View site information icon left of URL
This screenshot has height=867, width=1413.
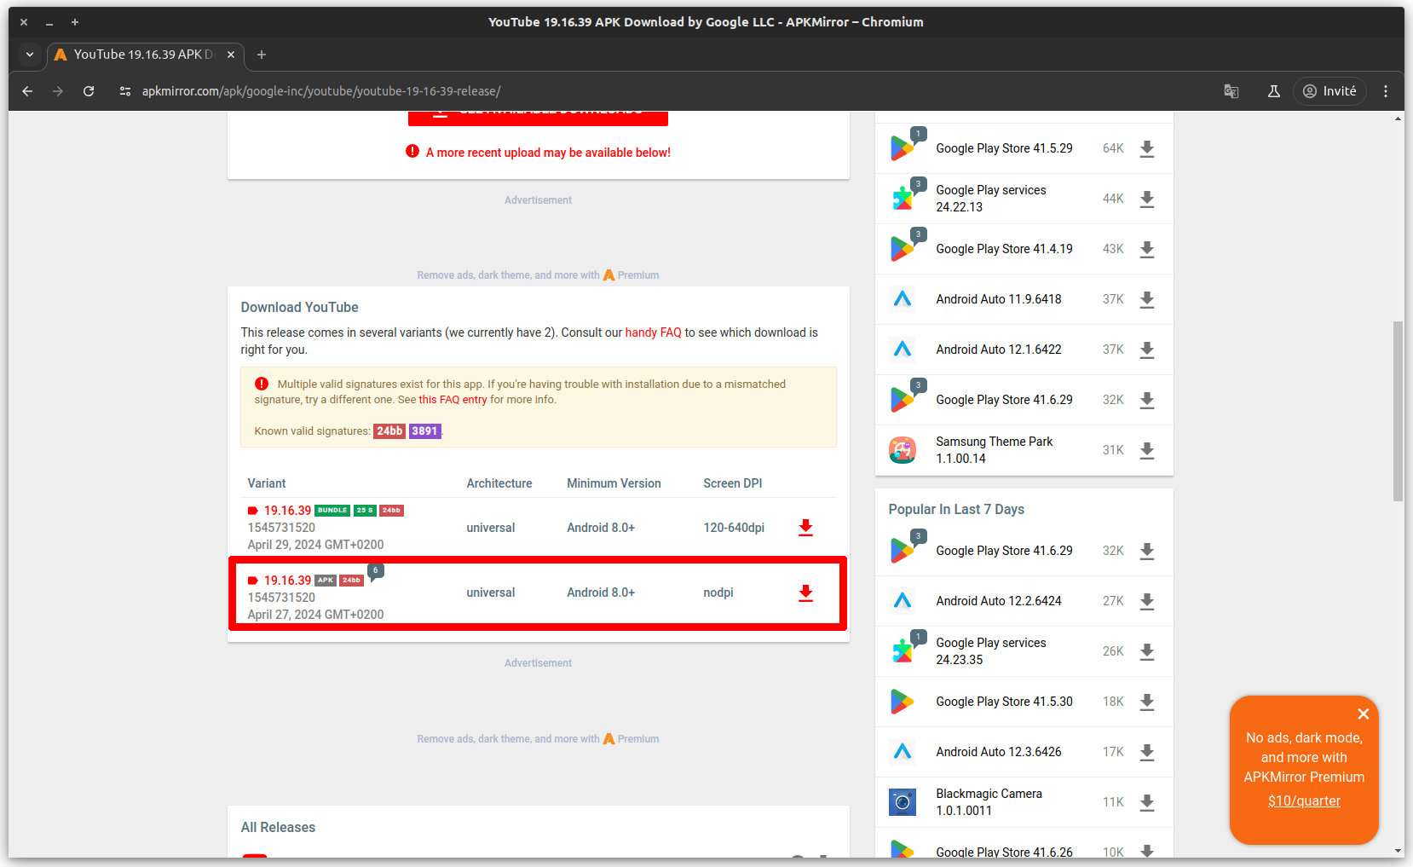coord(125,91)
